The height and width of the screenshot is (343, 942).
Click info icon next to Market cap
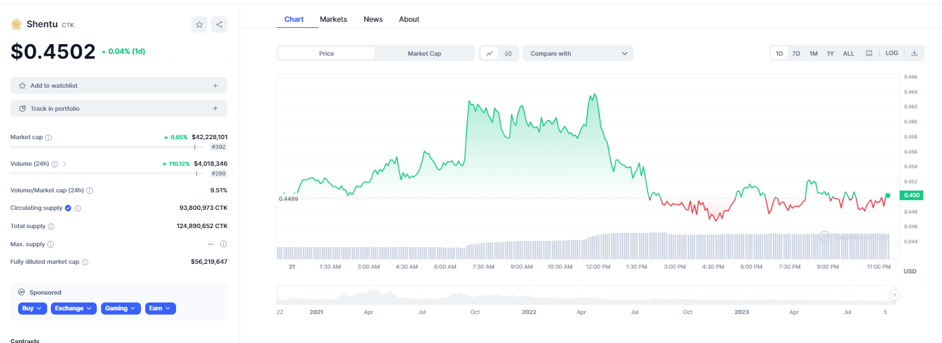coord(48,137)
